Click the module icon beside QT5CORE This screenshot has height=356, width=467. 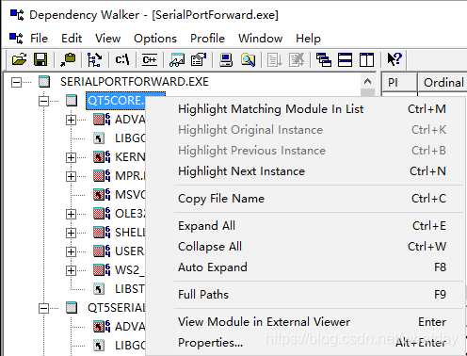tap(72, 101)
